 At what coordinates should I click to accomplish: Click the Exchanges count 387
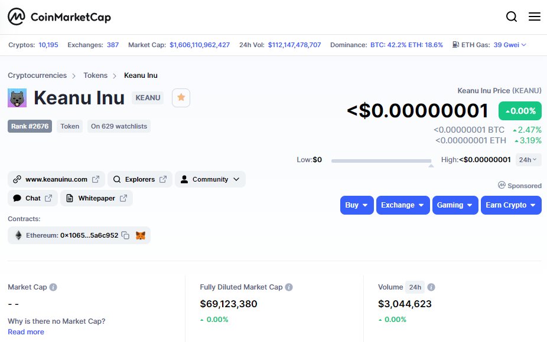tap(113, 45)
